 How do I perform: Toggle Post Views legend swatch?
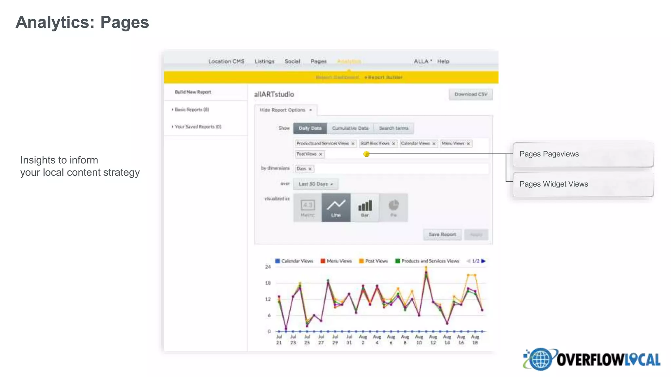(362, 261)
